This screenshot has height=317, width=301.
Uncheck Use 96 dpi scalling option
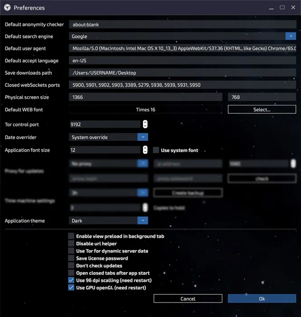coord(71,280)
